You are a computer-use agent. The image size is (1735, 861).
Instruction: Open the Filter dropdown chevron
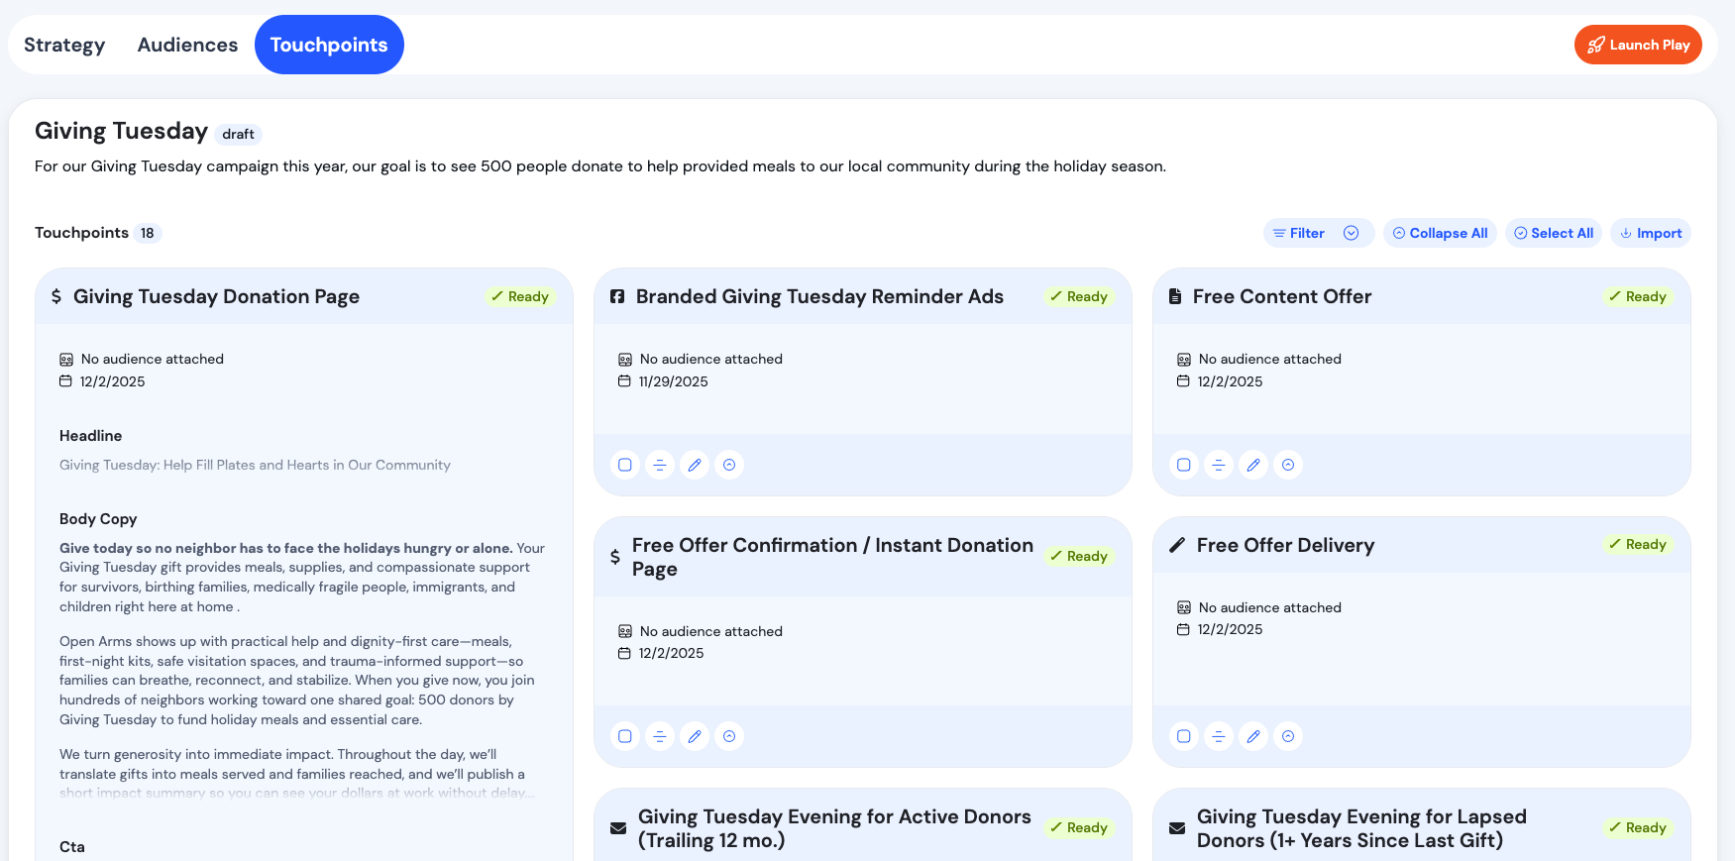[1351, 233]
